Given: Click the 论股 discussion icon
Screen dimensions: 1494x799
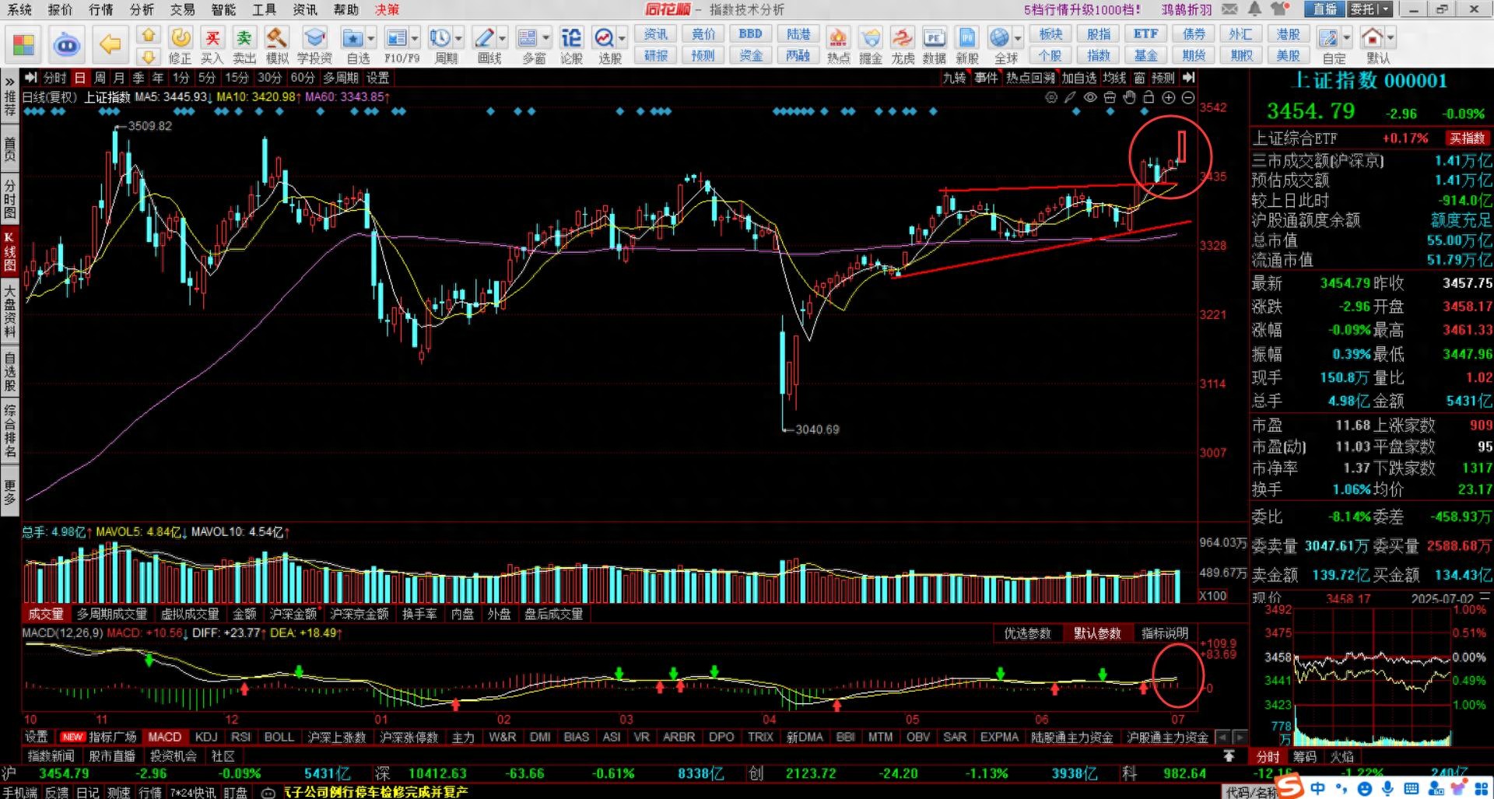Looking at the screenshot, I should [571, 45].
